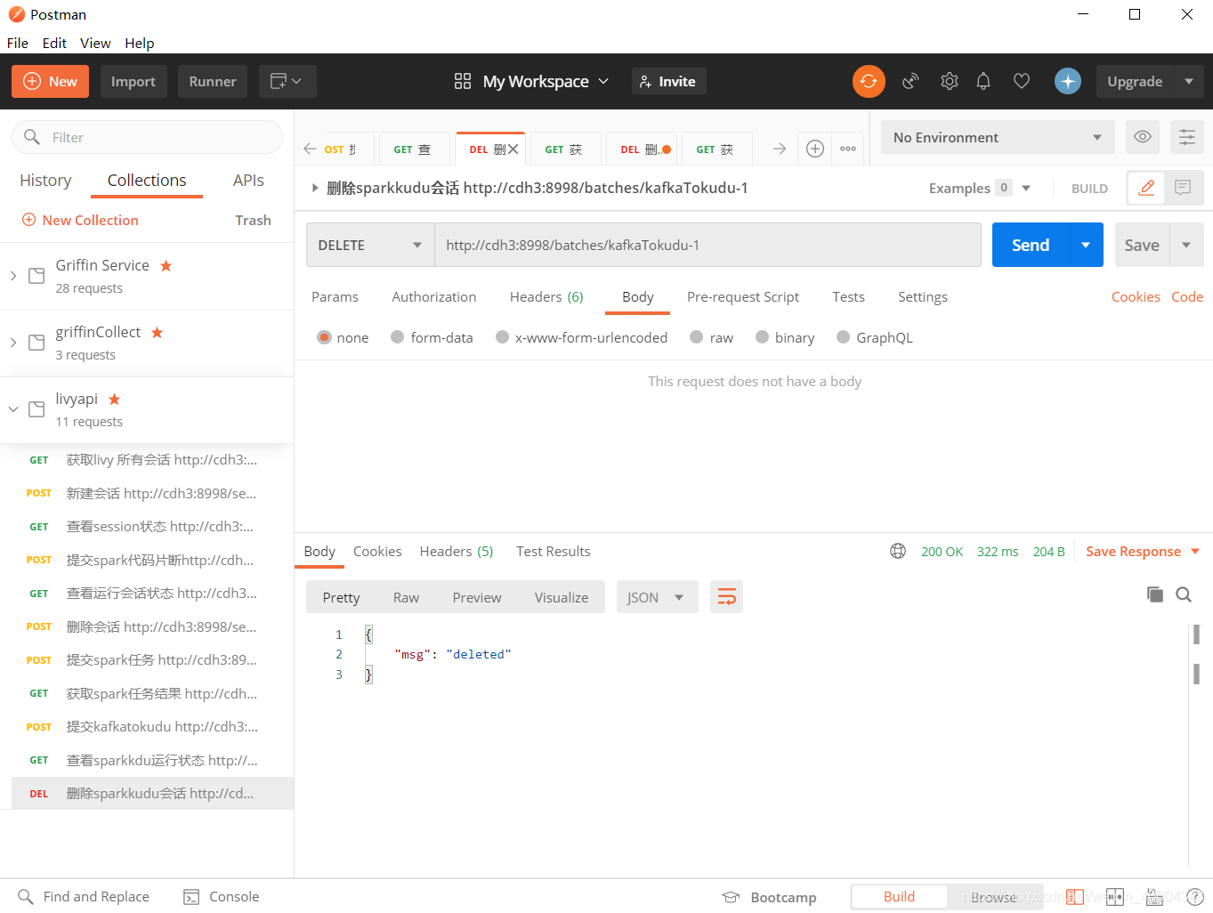Open the No Environment dropdown
Viewport: 1213px width, 913px height.
point(998,137)
